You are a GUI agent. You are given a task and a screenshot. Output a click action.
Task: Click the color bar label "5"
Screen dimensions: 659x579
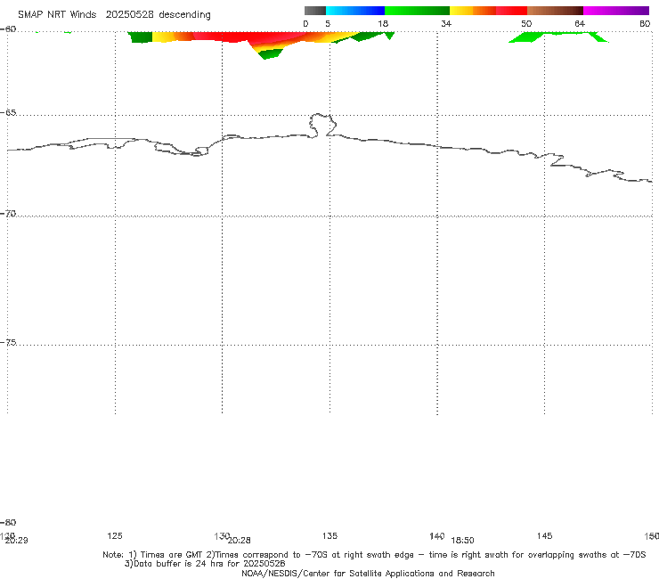[x=328, y=24]
